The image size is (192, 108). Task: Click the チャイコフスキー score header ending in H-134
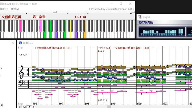coord(124,48)
